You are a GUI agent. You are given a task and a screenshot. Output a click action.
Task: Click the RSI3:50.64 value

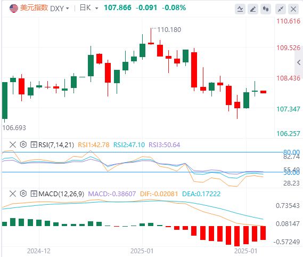click(x=164, y=144)
